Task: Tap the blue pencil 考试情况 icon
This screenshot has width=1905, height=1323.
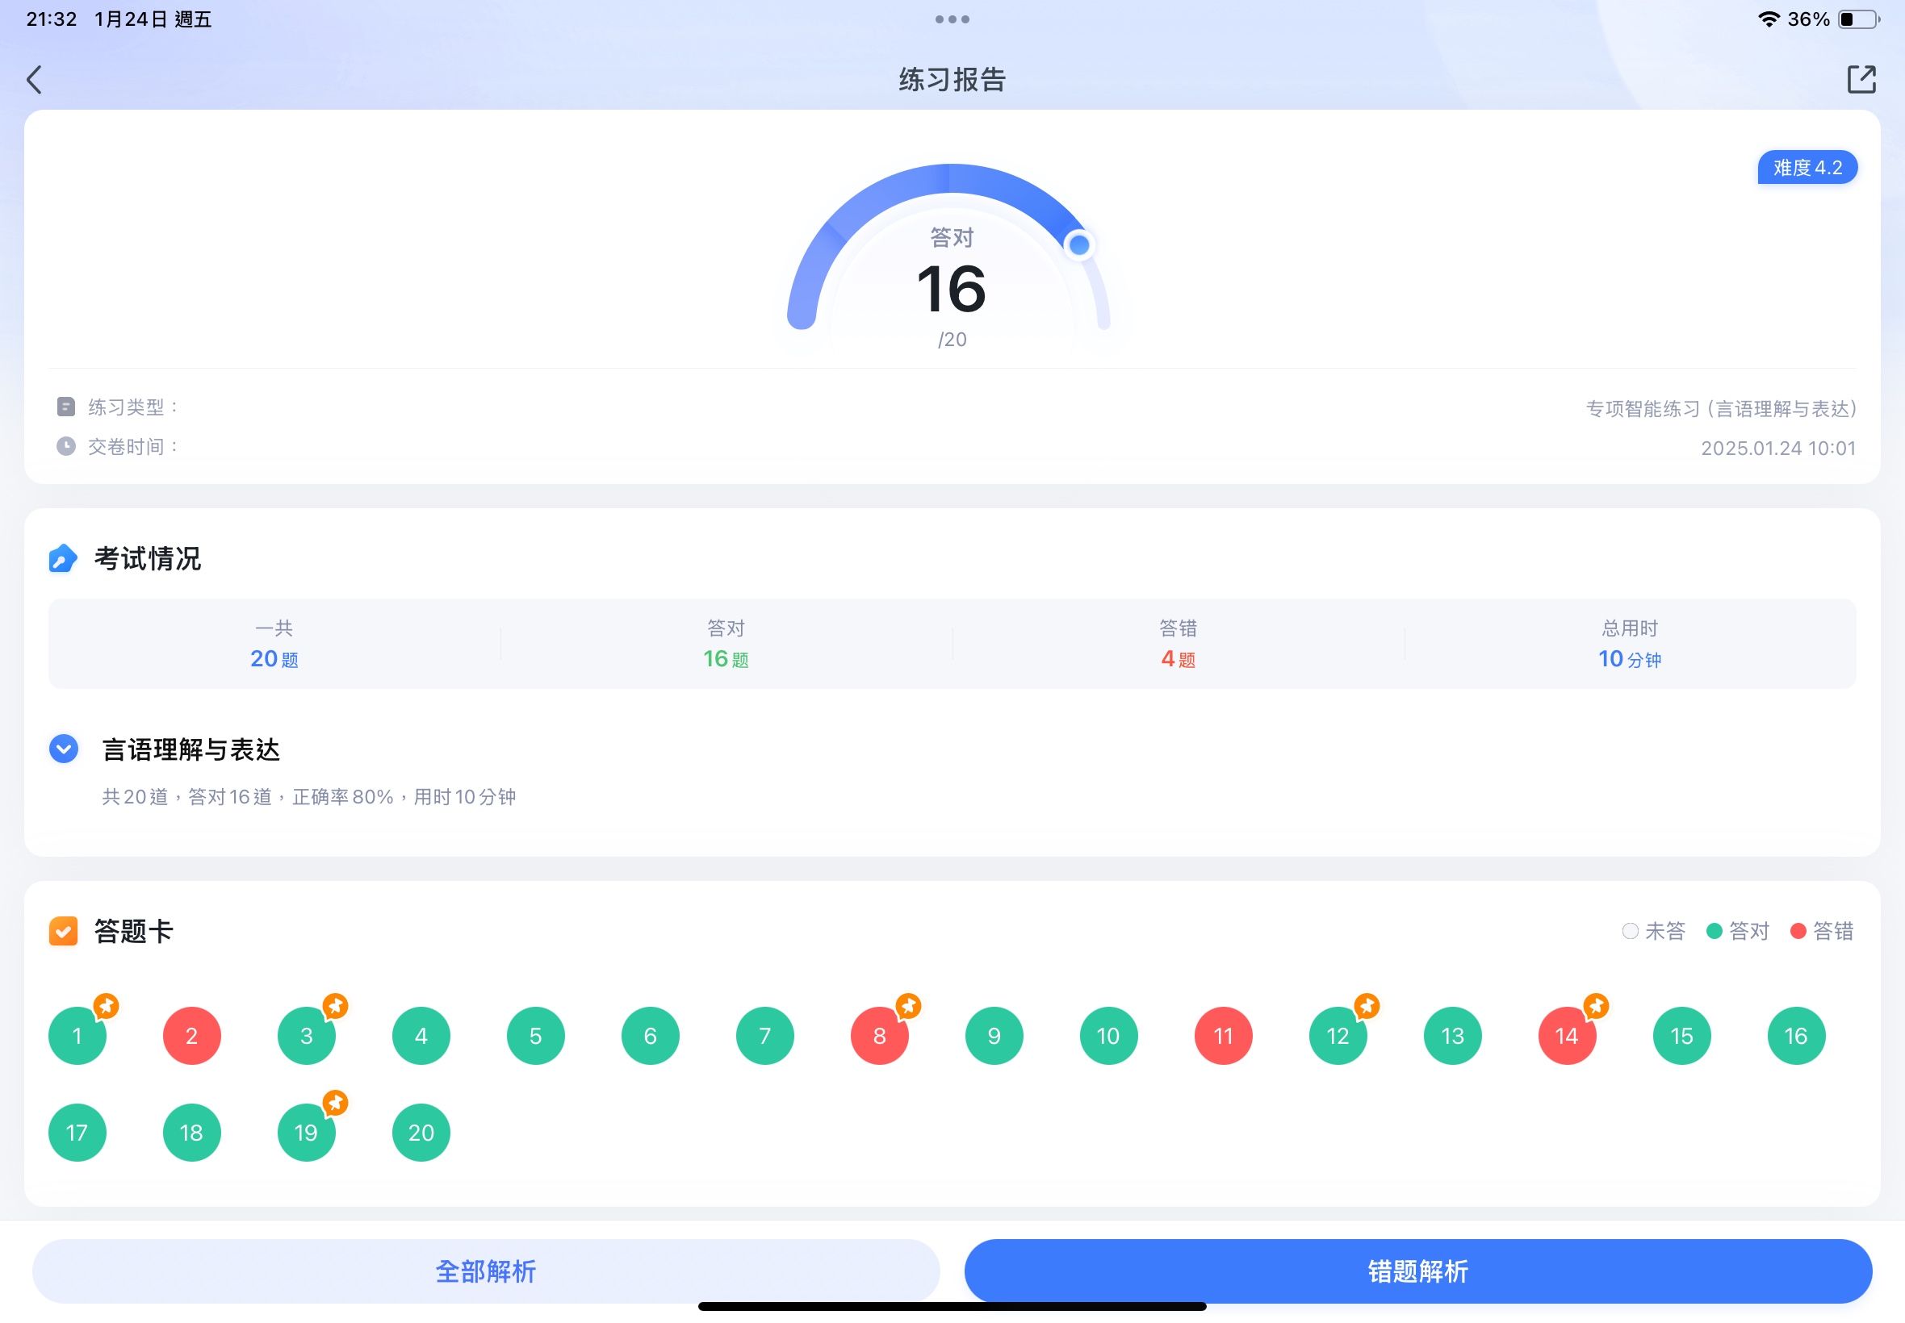Action: click(63, 559)
